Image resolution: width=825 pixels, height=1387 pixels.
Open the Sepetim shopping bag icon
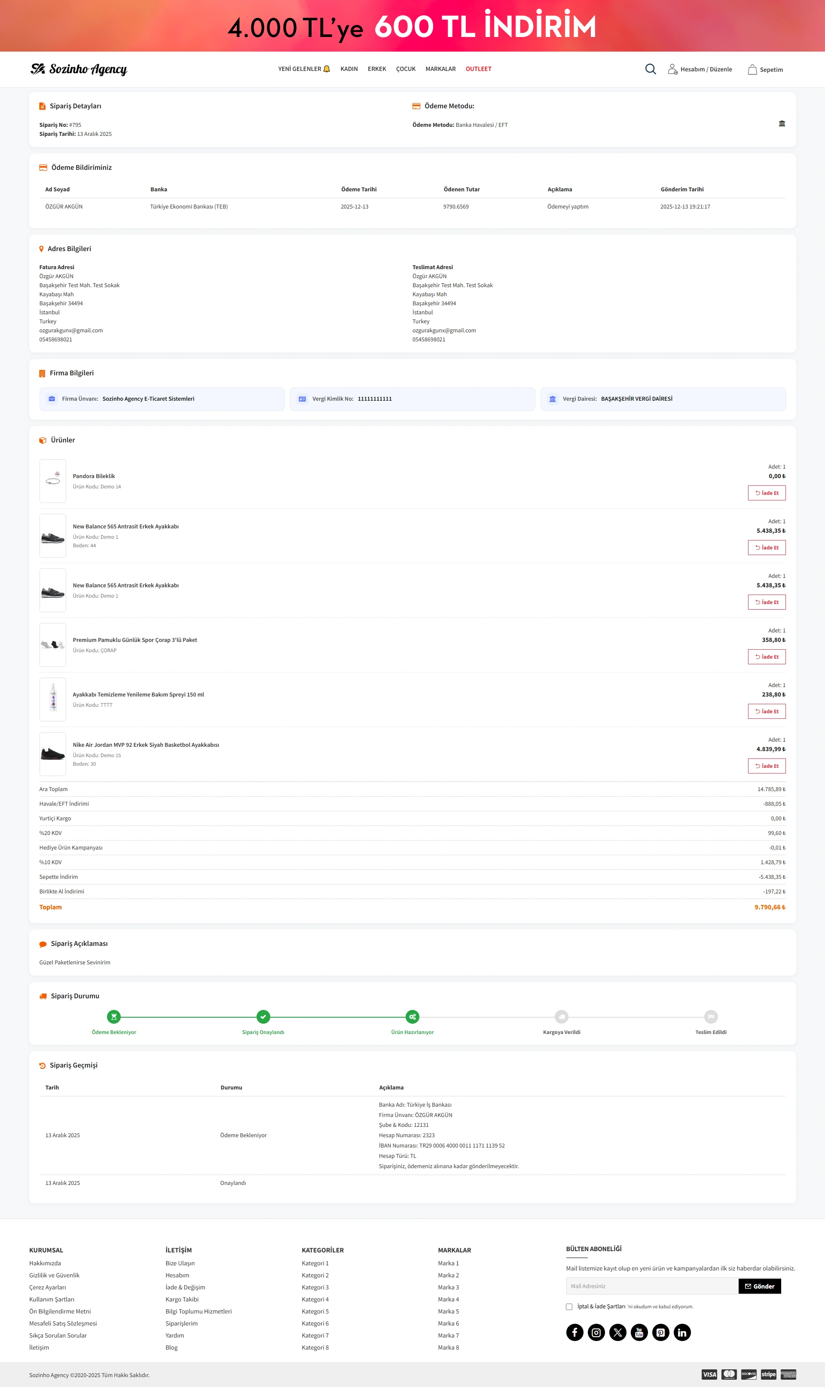coord(752,70)
